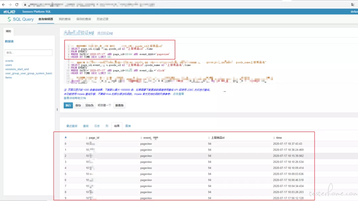Open the 我的查询 tab
This screenshot has width=358, height=201.
(65, 19)
